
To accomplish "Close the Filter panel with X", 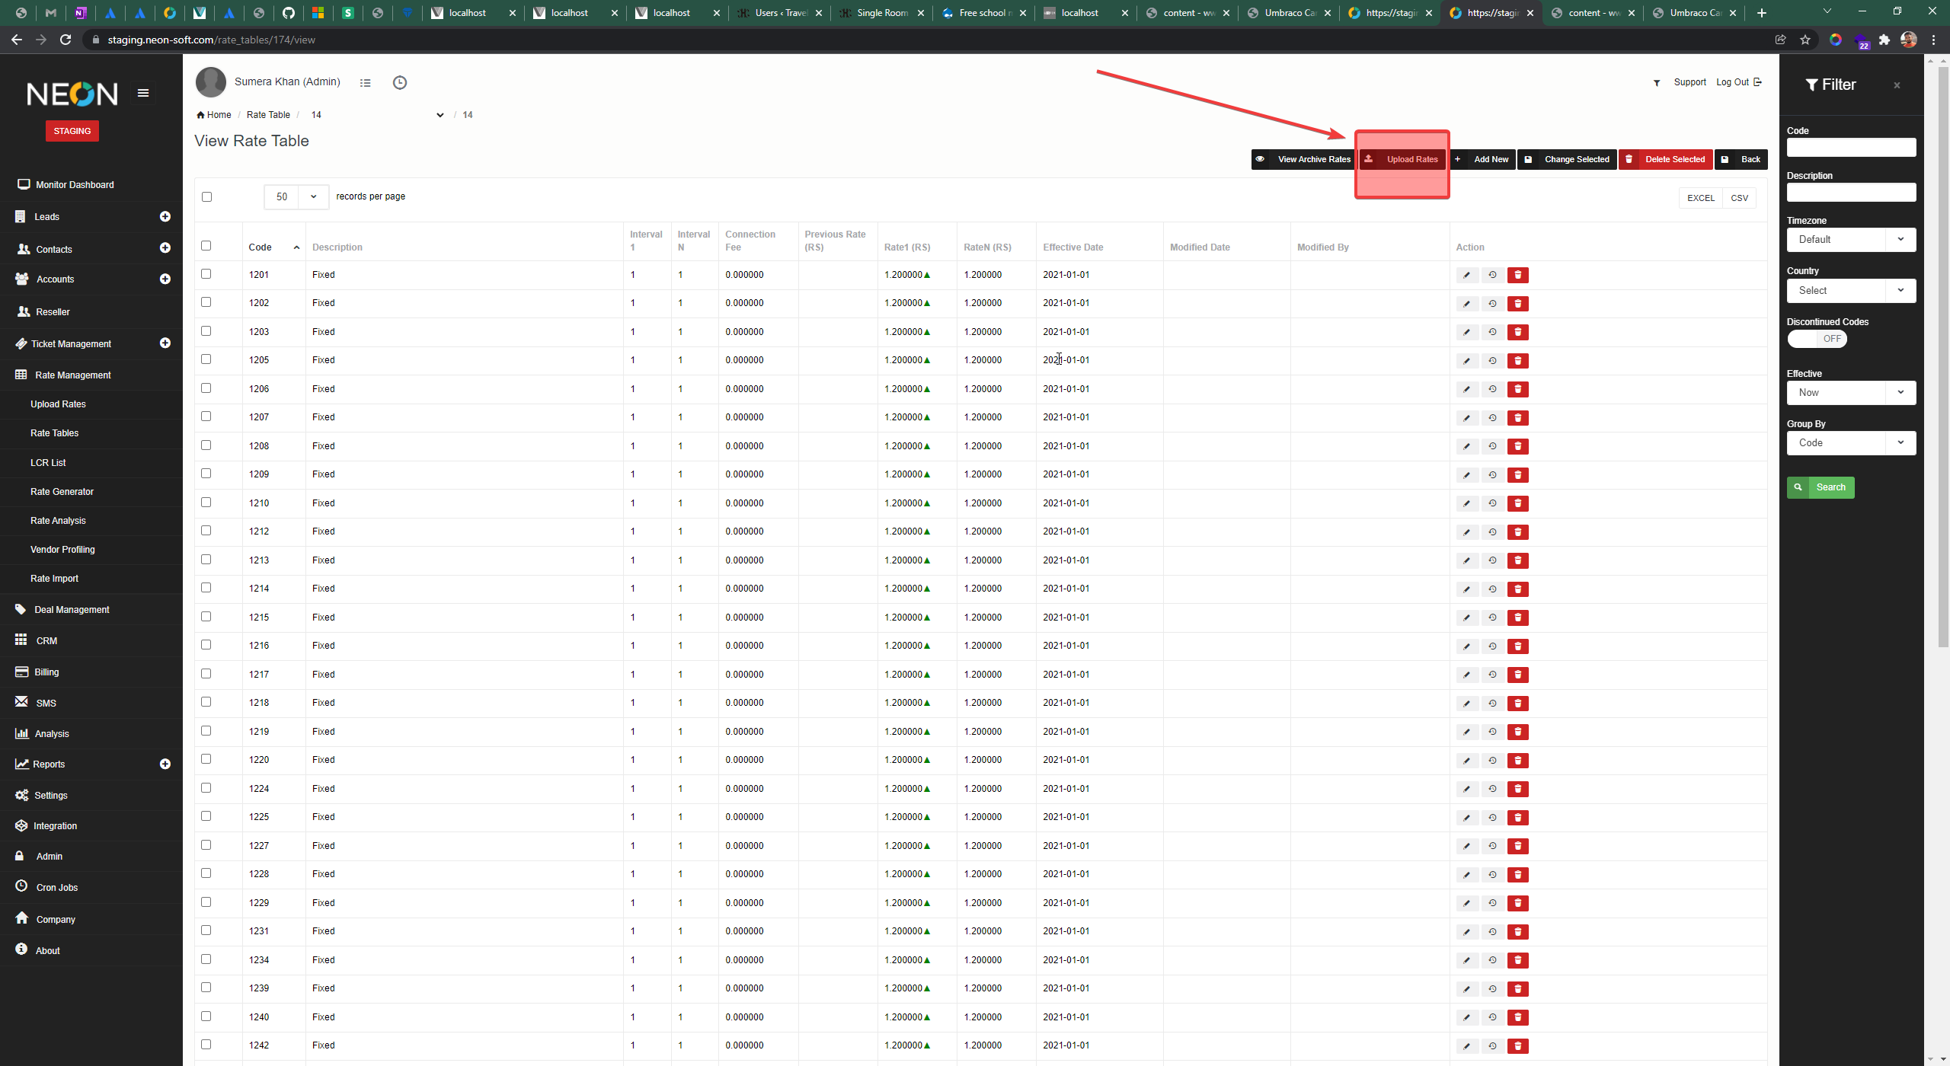I will coord(1897,85).
